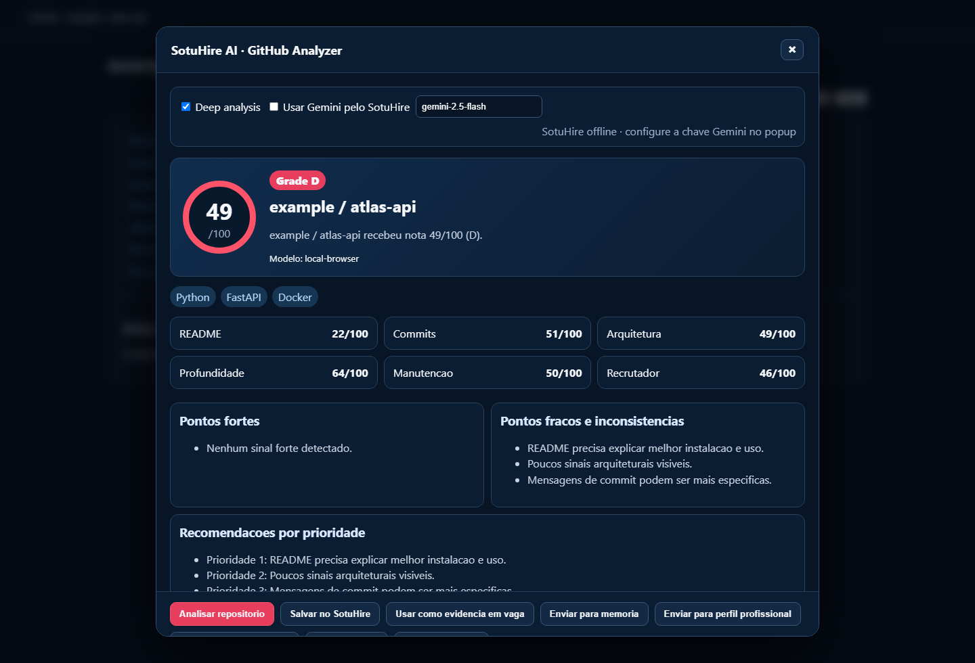Select the Python tag chip
This screenshot has width=975, height=663.
193,297
